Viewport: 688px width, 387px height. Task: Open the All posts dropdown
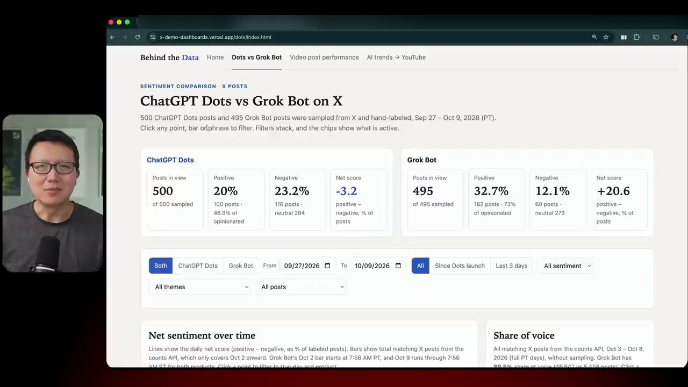(300, 286)
